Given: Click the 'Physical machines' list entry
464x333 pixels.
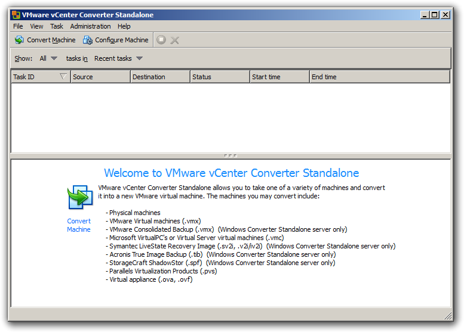Looking at the screenshot, I should click(x=134, y=213).
